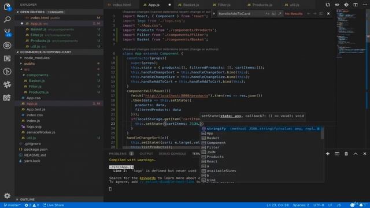Image resolution: width=370 pixels, height=208 pixels.
Task: Expand Replace mode in find widget
Action: point(214,14)
